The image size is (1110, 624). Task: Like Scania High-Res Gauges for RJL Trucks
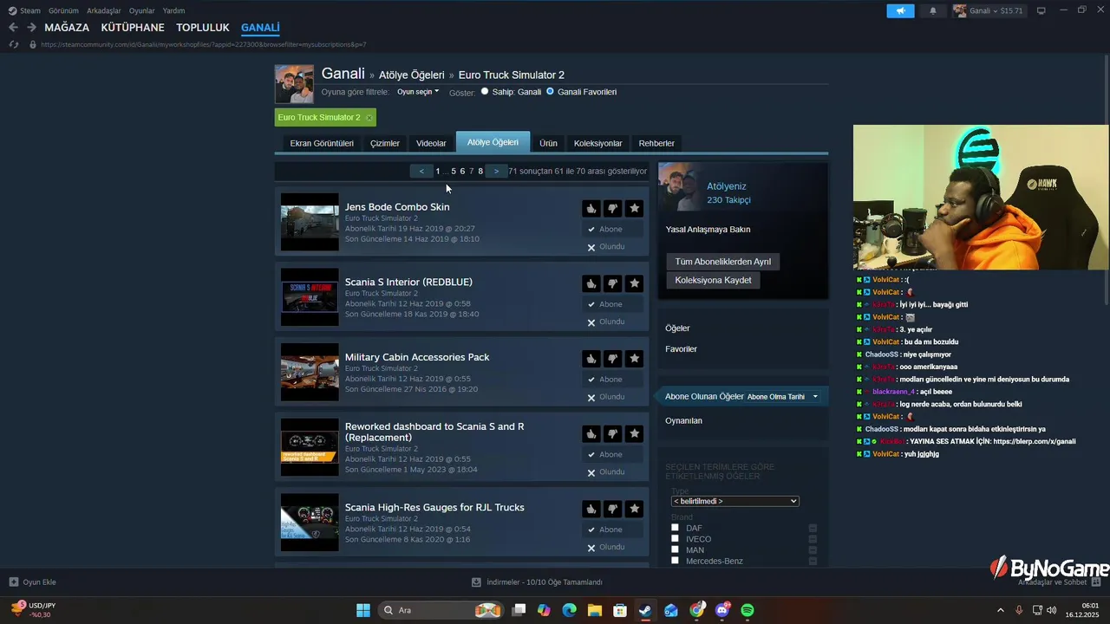591,509
